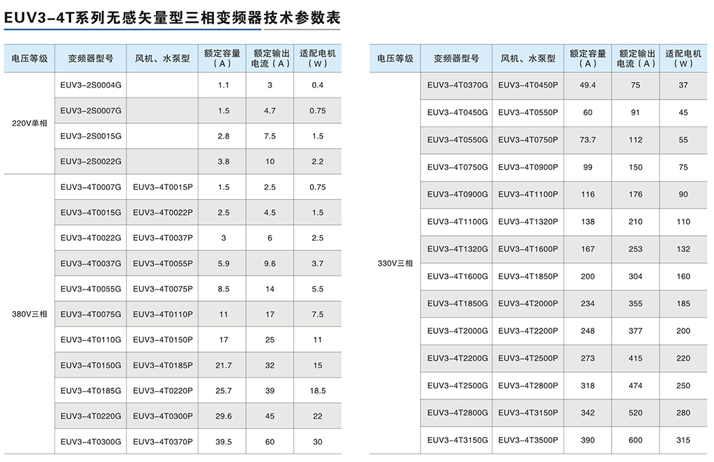Select the 额定输出电流（A）header, right table
This screenshot has height=462, width=714.
(x=635, y=58)
